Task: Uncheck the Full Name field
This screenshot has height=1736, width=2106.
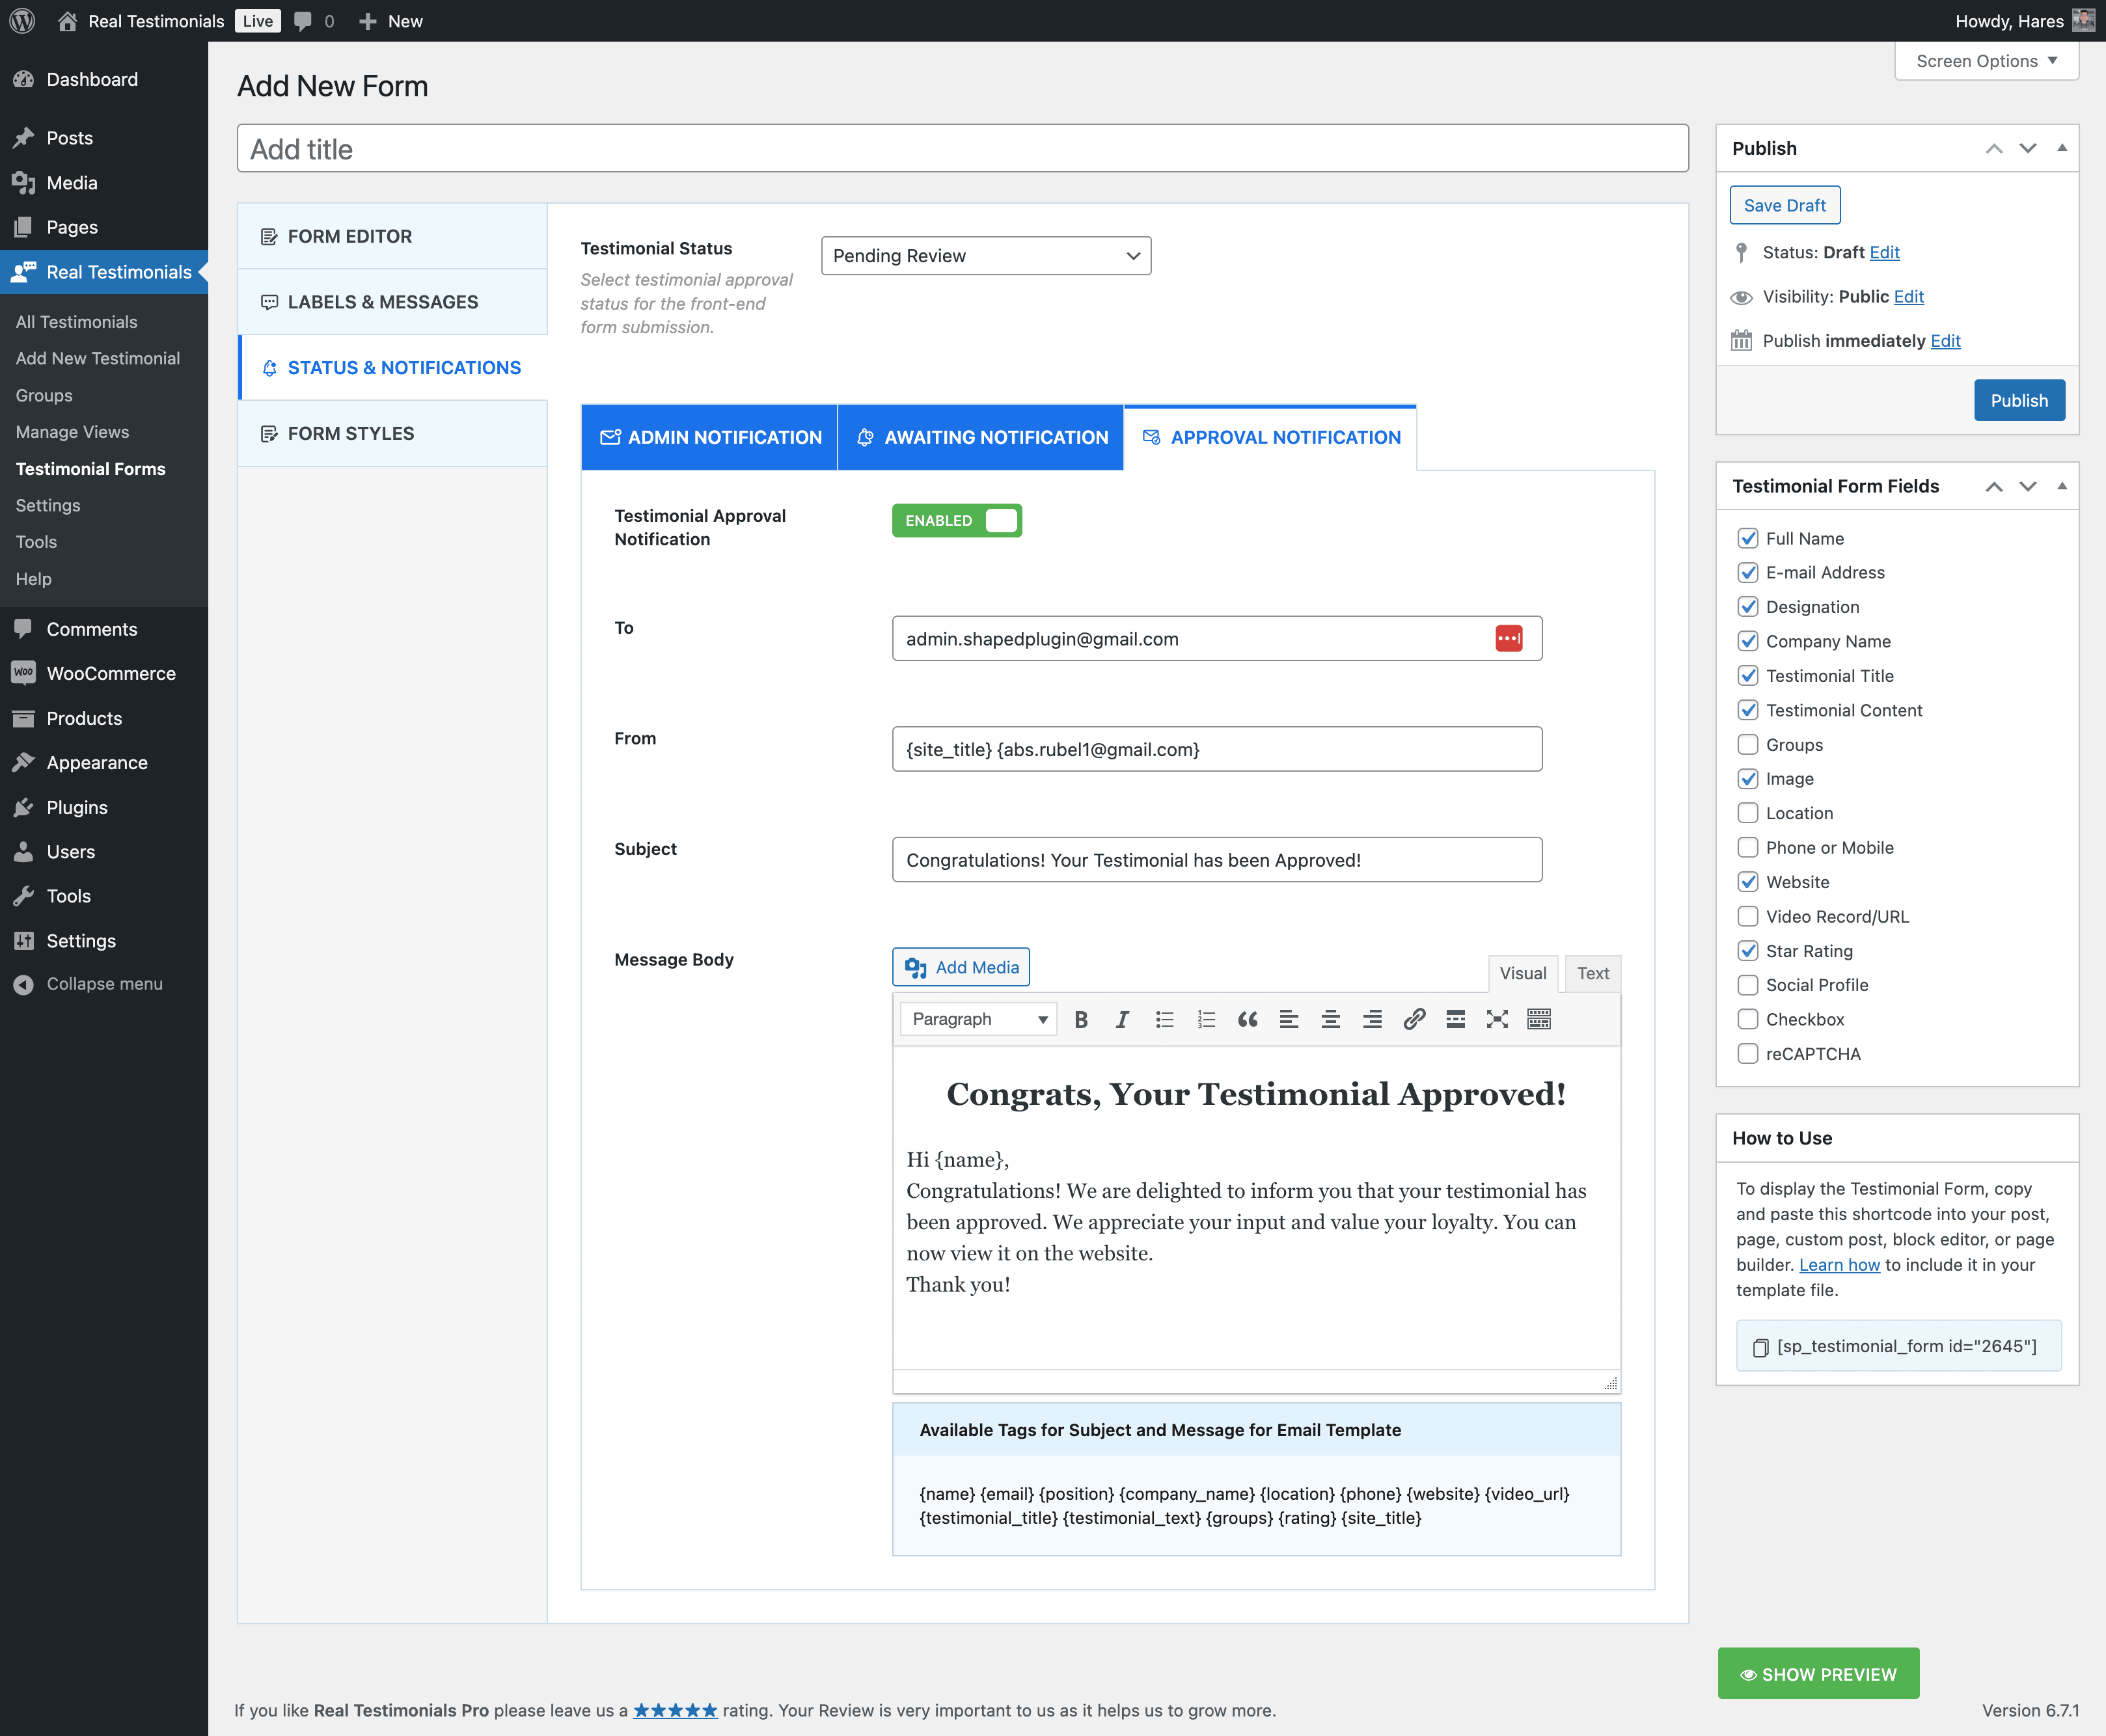Action: tap(1747, 538)
